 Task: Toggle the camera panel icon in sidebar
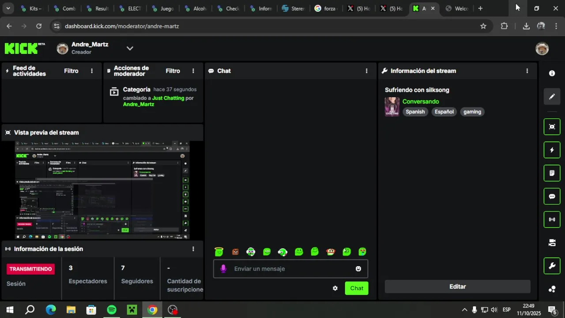(x=552, y=242)
